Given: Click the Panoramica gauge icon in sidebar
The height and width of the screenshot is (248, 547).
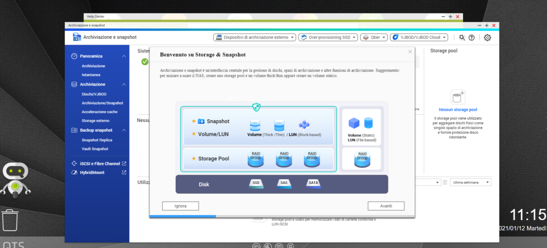Looking at the screenshot, I should tap(74, 56).
